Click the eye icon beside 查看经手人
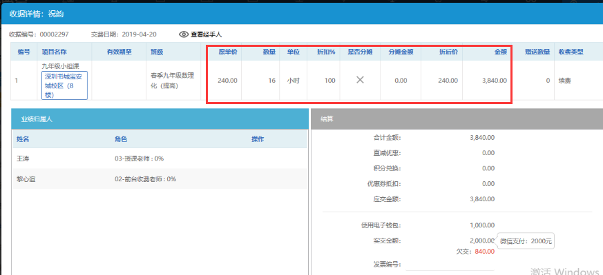 pyautogui.click(x=184, y=34)
